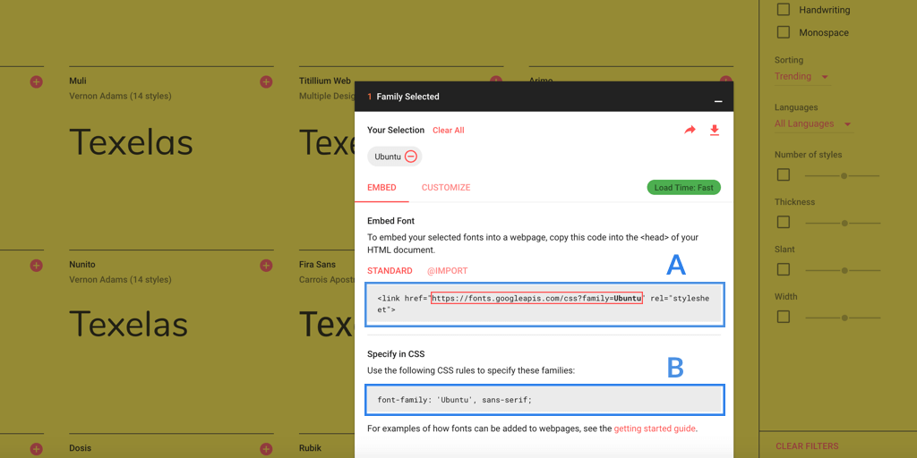Click the share arrow icon in selection panel
The image size is (917, 458).
[x=690, y=131]
